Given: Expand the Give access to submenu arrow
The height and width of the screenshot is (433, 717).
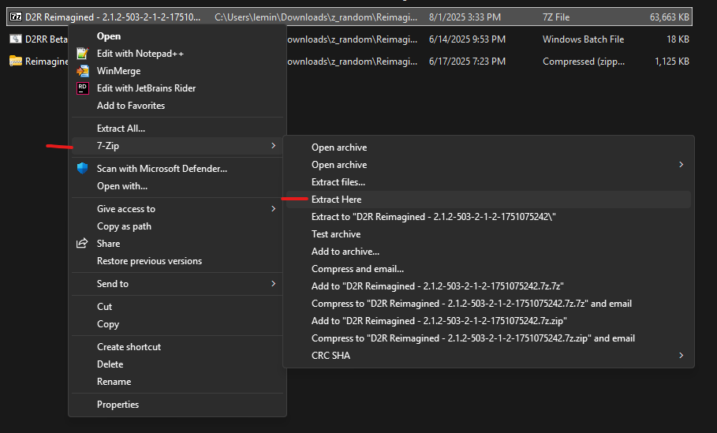Looking at the screenshot, I should pos(274,208).
